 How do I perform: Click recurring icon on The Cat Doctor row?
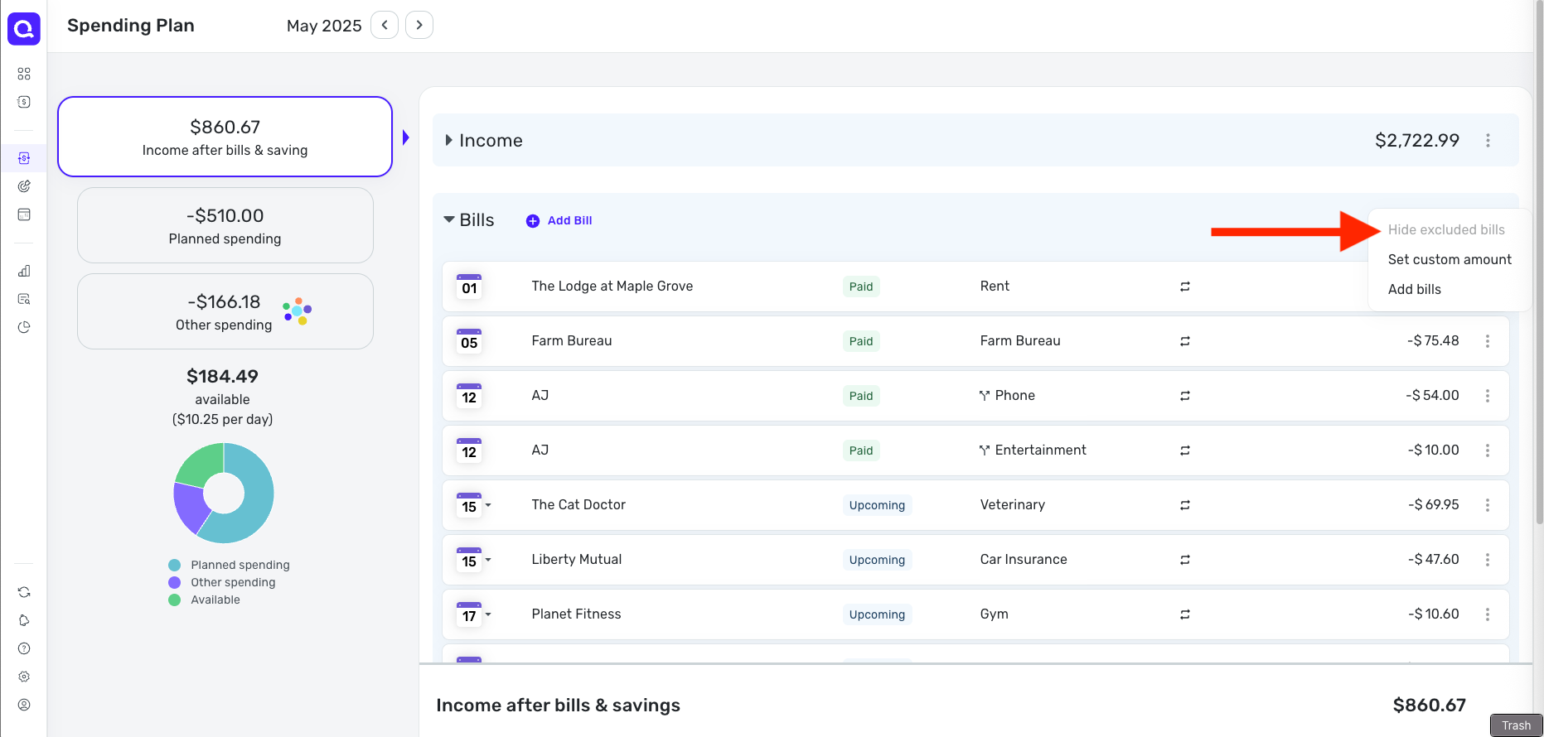coord(1185,505)
